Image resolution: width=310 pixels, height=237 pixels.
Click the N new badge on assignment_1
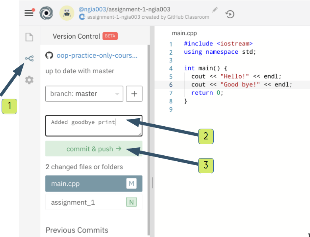(x=131, y=202)
